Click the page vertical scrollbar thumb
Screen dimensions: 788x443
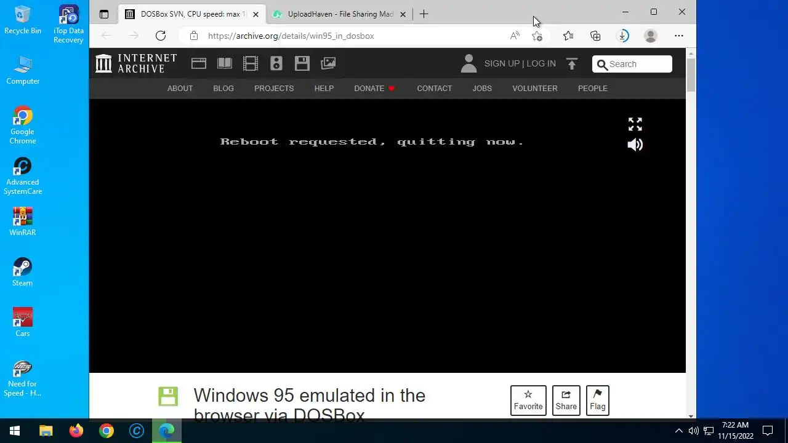(691, 74)
